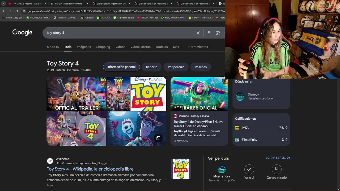Open the Noticias results tab
The image size is (340, 191).
coord(162,47)
